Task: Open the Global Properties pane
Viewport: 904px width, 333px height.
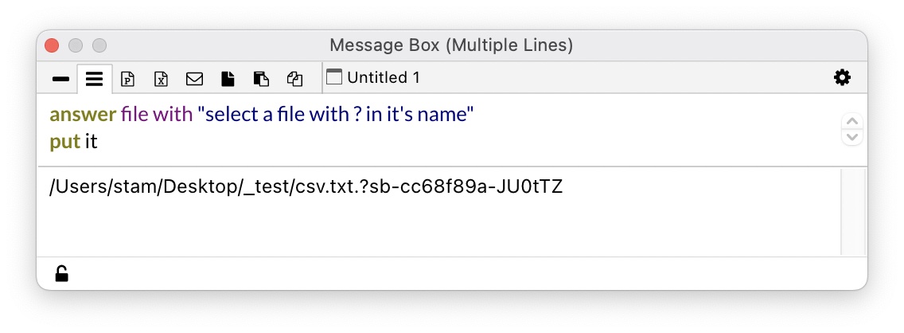Action: coord(127,78)
